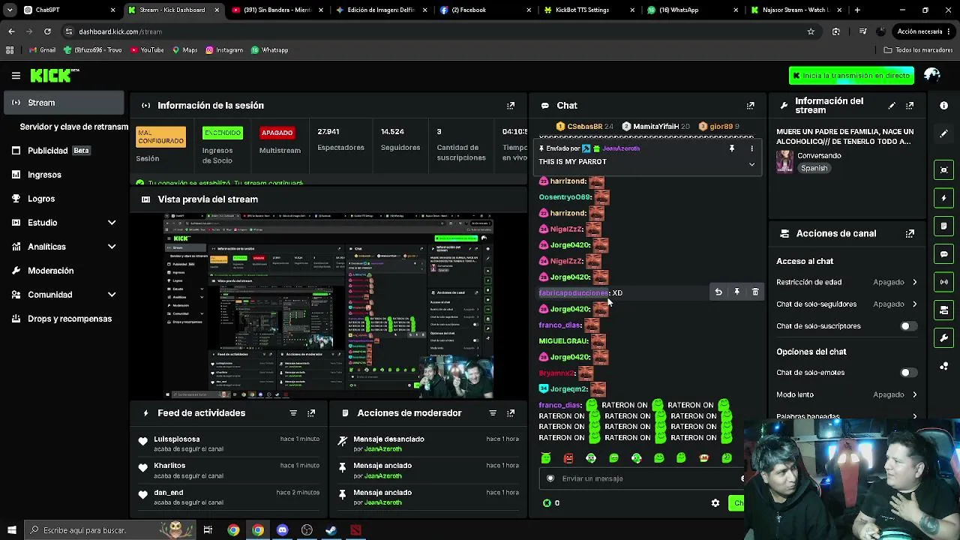This screenshot has width=960, height=540.
Task: Edit the stream info with the pencil icon in the panel header
Action: pos(892,106)
